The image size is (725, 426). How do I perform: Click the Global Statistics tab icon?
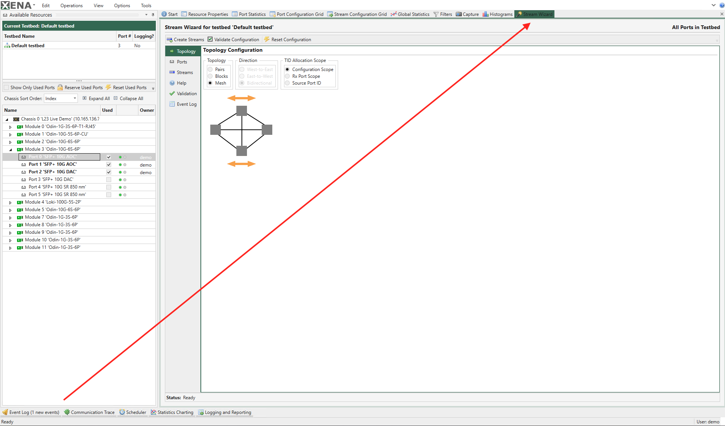tap(394, 14)
